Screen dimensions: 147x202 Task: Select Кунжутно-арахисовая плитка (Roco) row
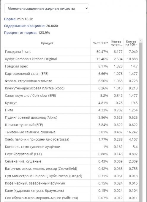pyautogui.click(x=71, y=88)
